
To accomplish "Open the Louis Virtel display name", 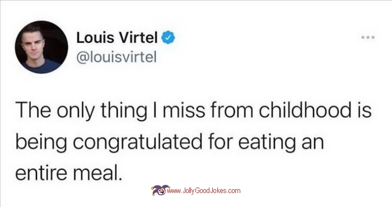I will pos(117,37).
